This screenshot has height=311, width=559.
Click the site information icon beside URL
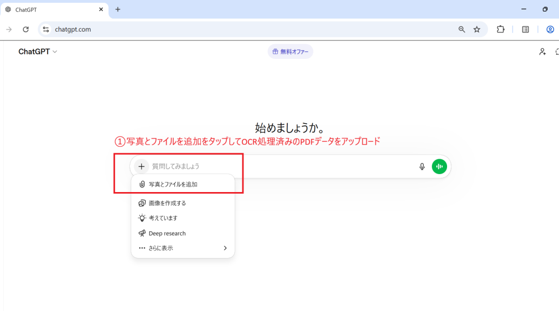pos(46,29)
